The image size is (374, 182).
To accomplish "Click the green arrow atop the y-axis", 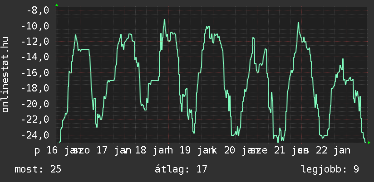I will [x=57, y=5].
